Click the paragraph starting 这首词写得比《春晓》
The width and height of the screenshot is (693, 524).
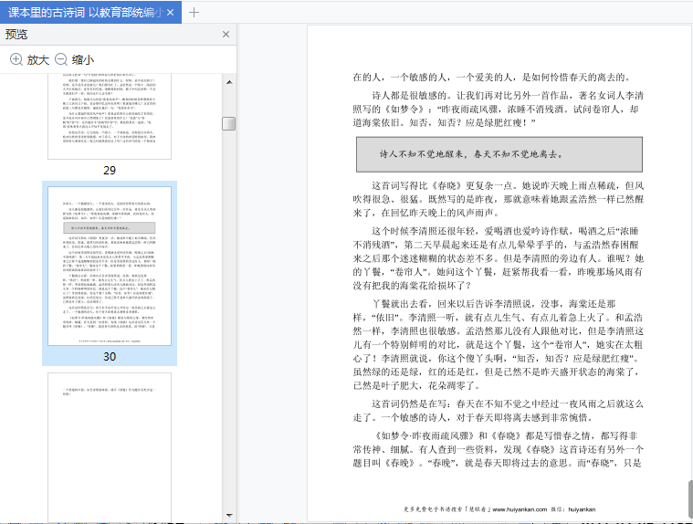pos(499,199)
